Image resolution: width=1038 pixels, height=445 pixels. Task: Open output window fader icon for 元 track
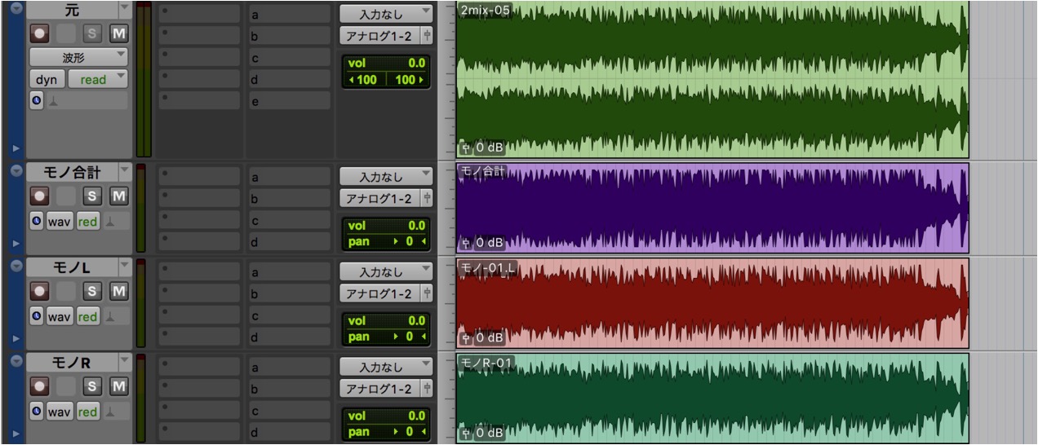click(427, 35)
